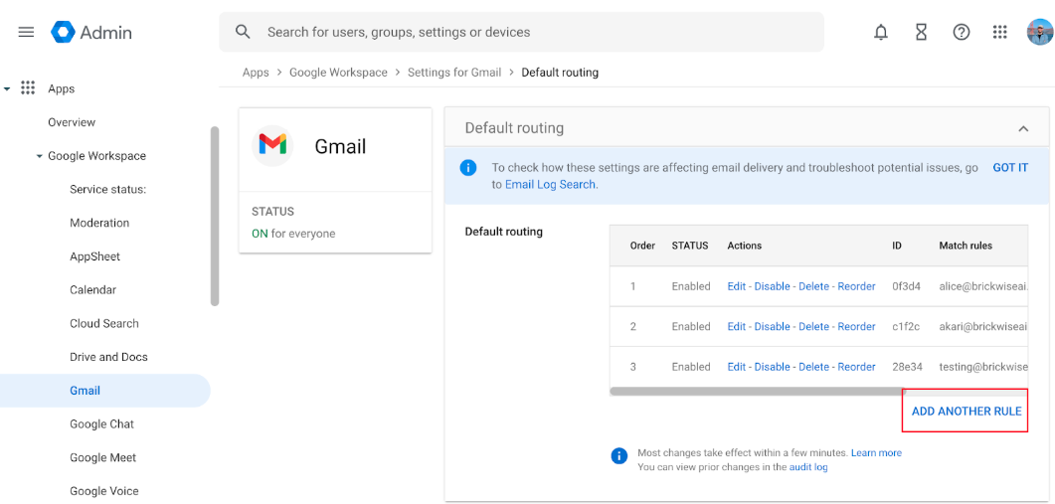Delete rule 1 for alice
The image size is (1055, 504).
coord(814,286)
